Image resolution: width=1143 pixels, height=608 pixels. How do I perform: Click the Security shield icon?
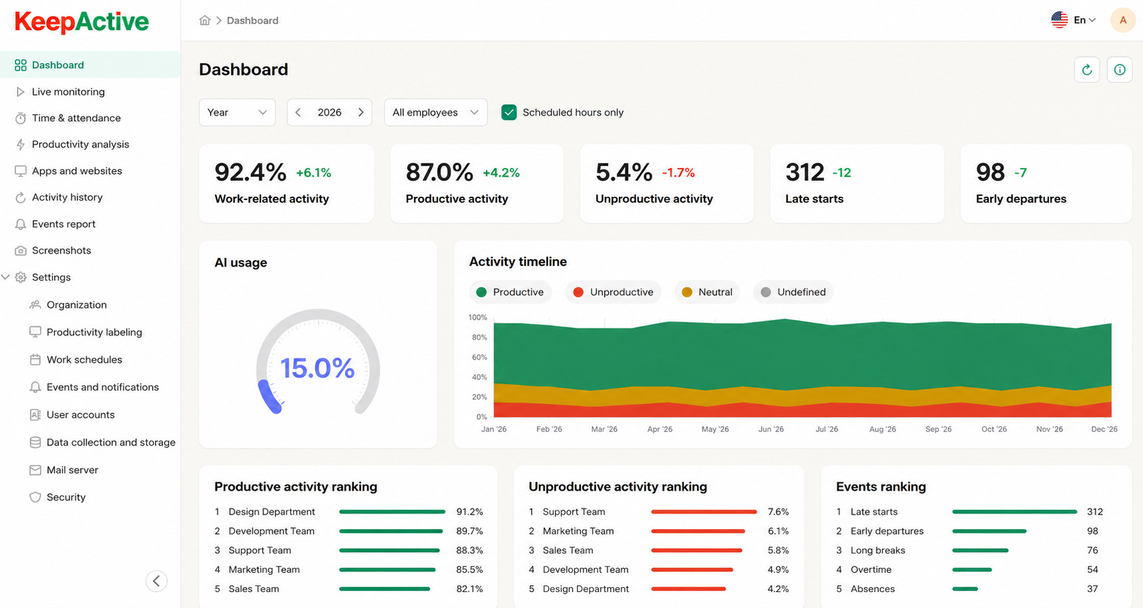coord(35,497)
